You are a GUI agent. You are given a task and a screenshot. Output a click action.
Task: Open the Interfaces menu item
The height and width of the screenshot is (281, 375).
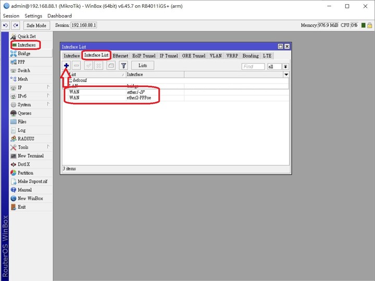[x=27, y=45]
